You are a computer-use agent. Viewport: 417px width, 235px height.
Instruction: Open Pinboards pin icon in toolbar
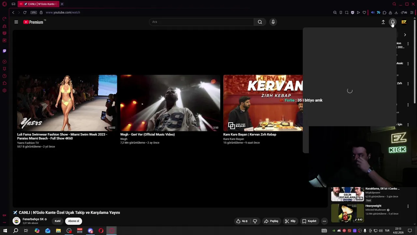341,12
